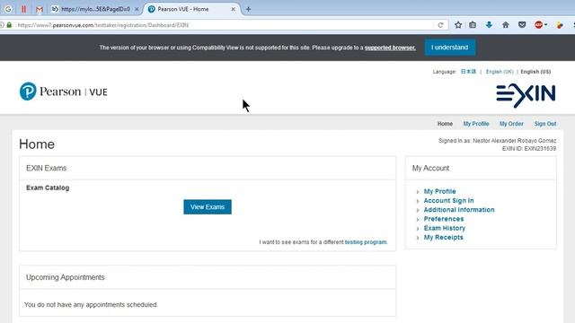Open My Receipts link
575x323 pixels.
tap(443, 237)
